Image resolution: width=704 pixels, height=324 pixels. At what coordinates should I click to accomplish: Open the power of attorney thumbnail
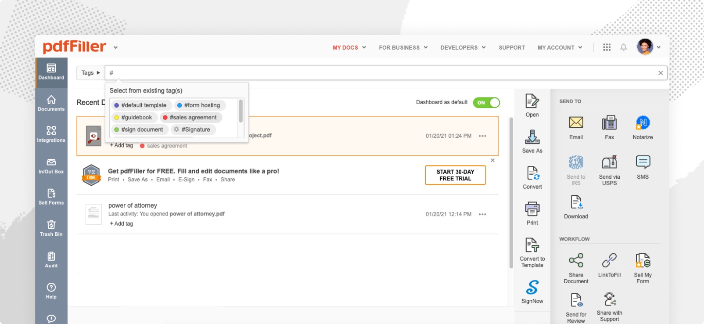93,214
